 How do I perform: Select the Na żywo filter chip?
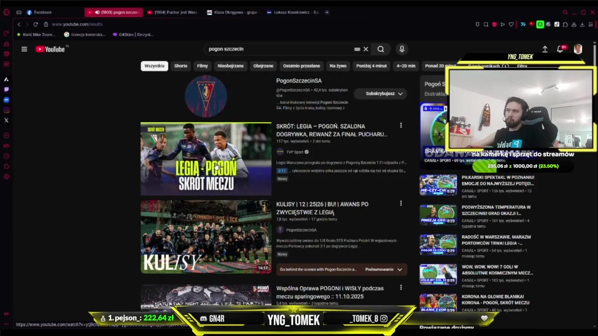[x=338, y=66]
